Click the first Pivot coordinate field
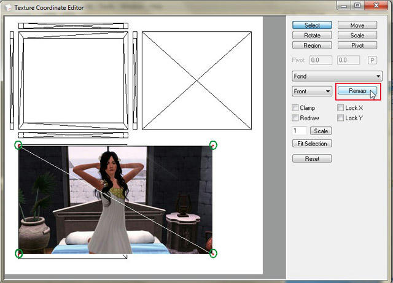 pos(321,60)
